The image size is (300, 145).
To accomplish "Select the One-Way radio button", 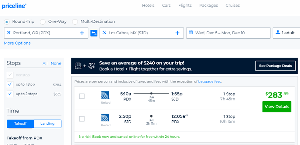I will click(x=43, y=22).
